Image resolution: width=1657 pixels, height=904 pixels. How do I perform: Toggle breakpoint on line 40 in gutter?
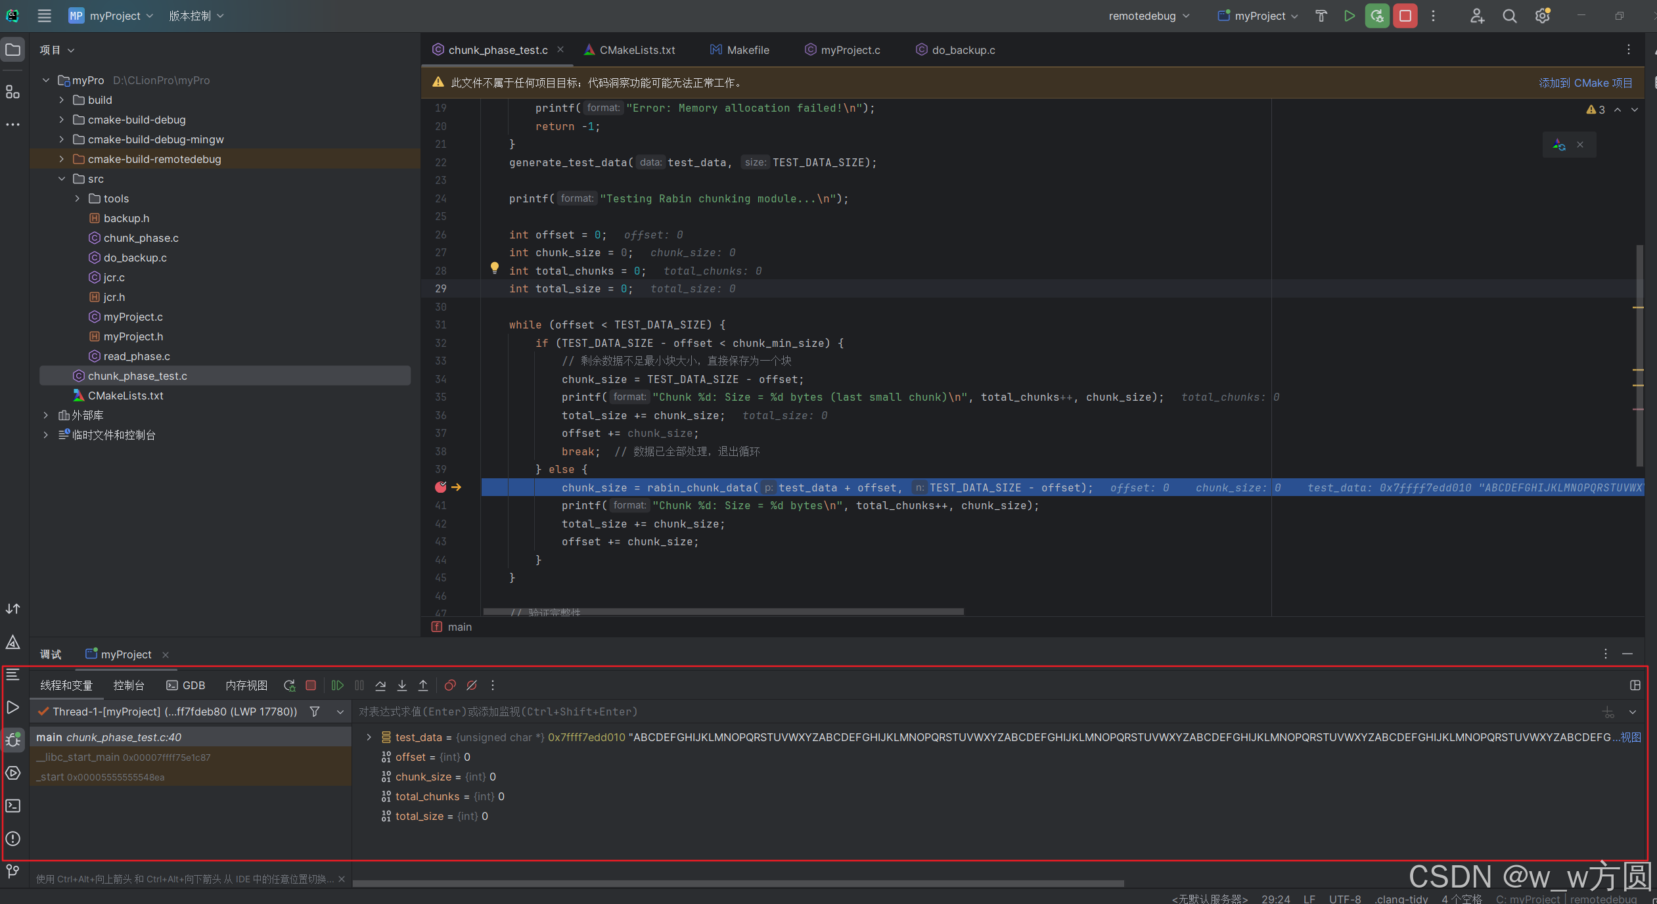(x=441, y=487)
